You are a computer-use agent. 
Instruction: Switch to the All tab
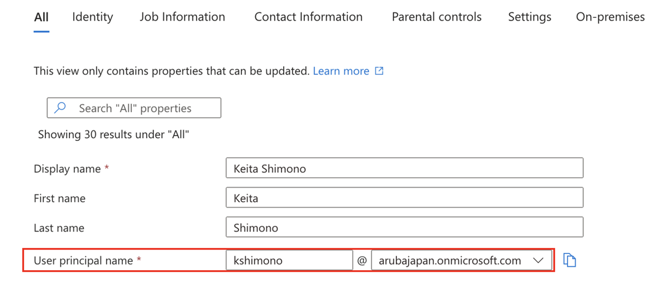(x=41, y=17)
